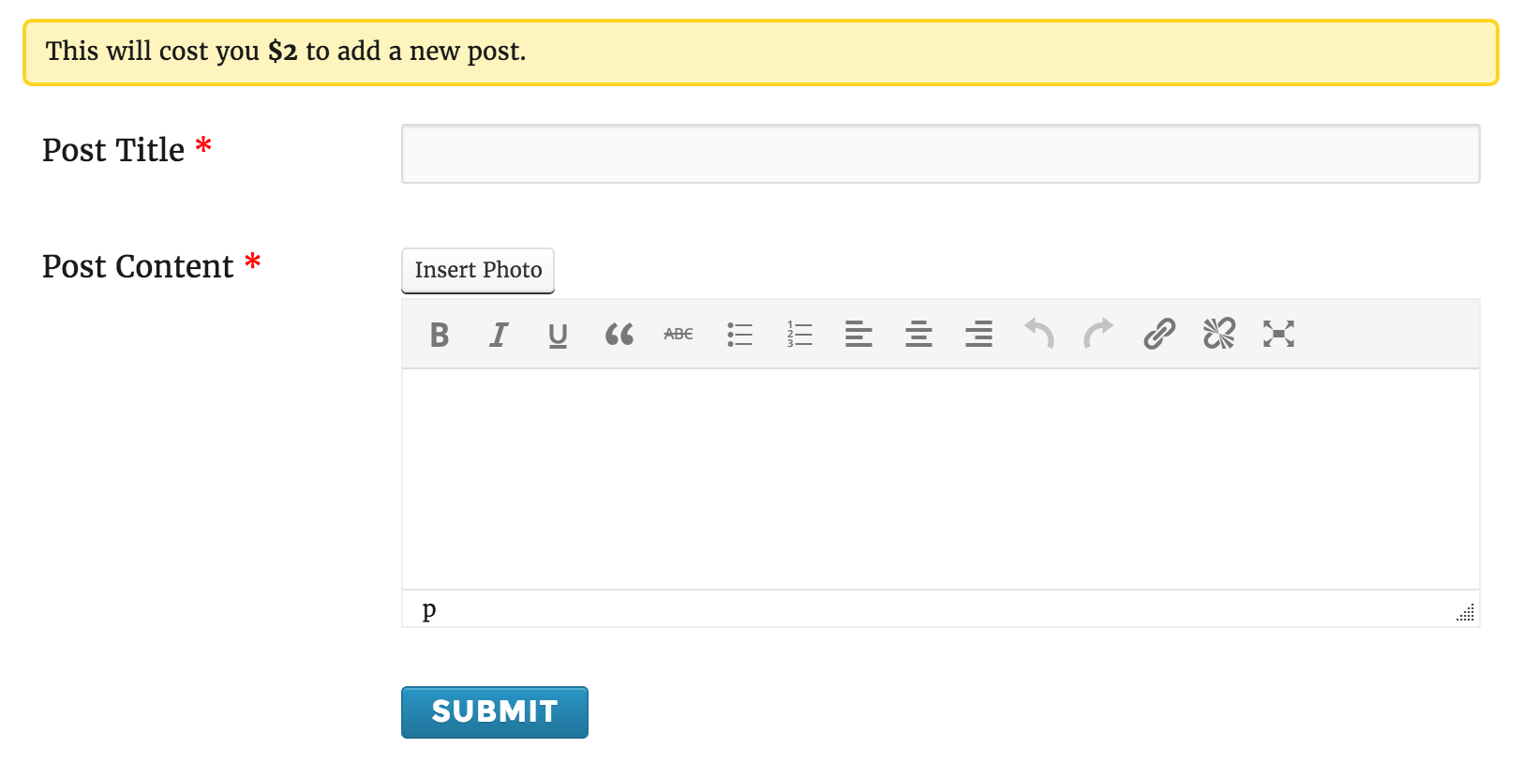Screen dimensions: 1522x763
Task: Create a bulleted list
Action: (x=739, y=335)
